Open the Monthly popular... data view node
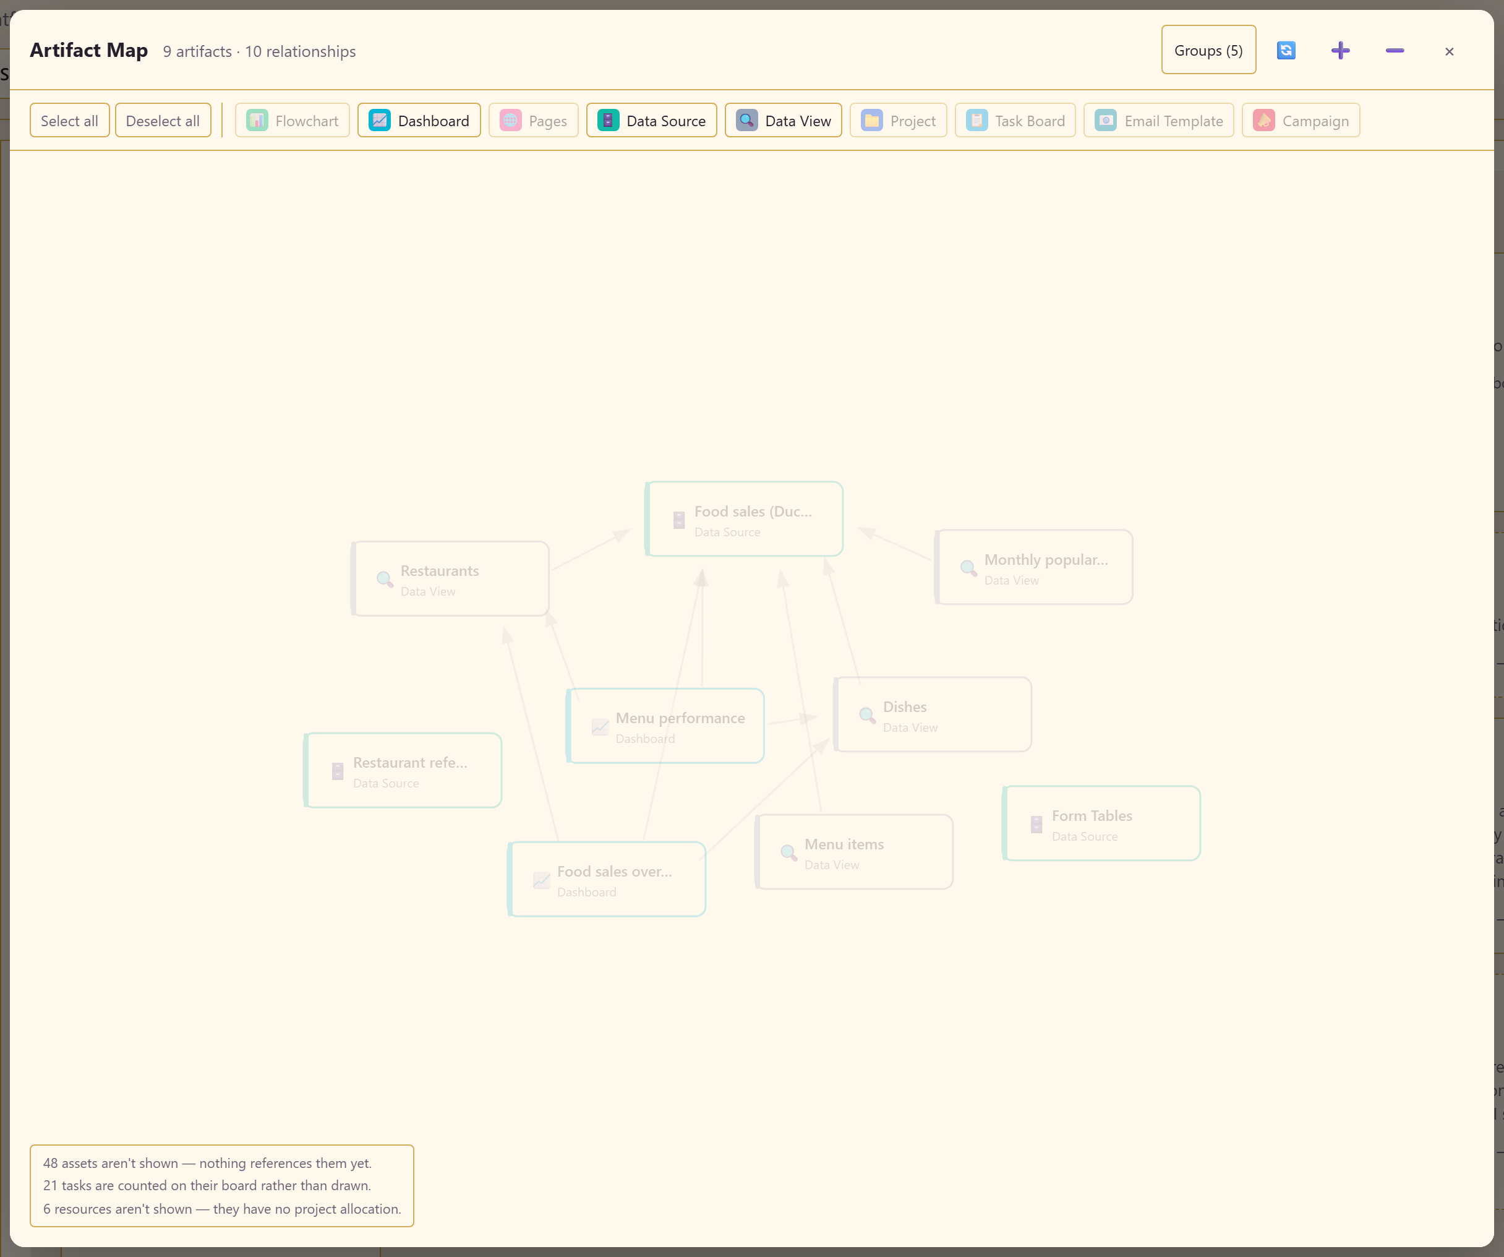Image resolution: width=1504 pixels, height=1257 pixels. click(1033, 567)
